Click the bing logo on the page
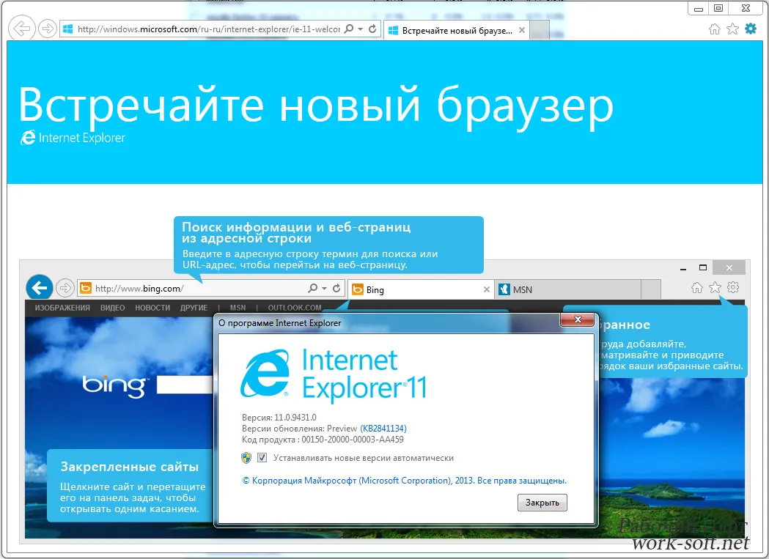 tap(115, 386)
